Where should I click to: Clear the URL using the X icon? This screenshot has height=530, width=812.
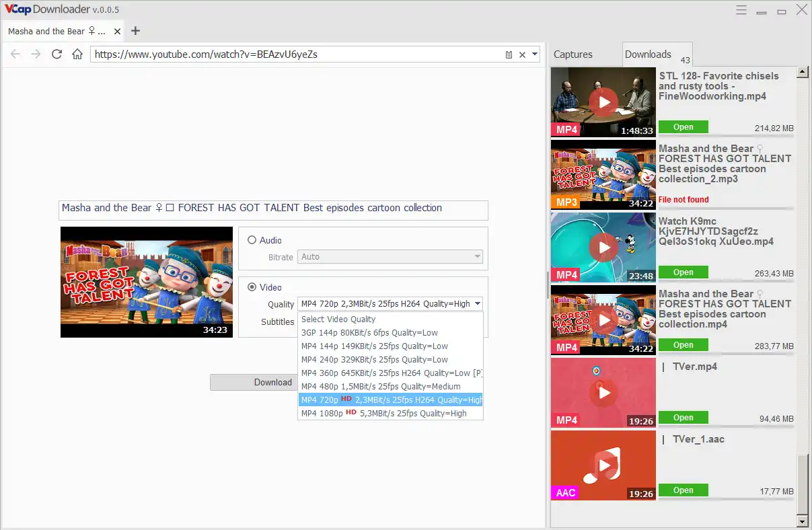click(521, 54)
